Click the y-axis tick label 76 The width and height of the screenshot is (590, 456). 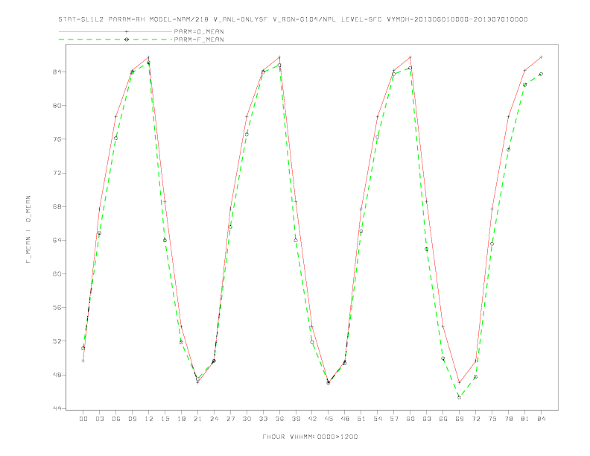(x=57, y=139)
